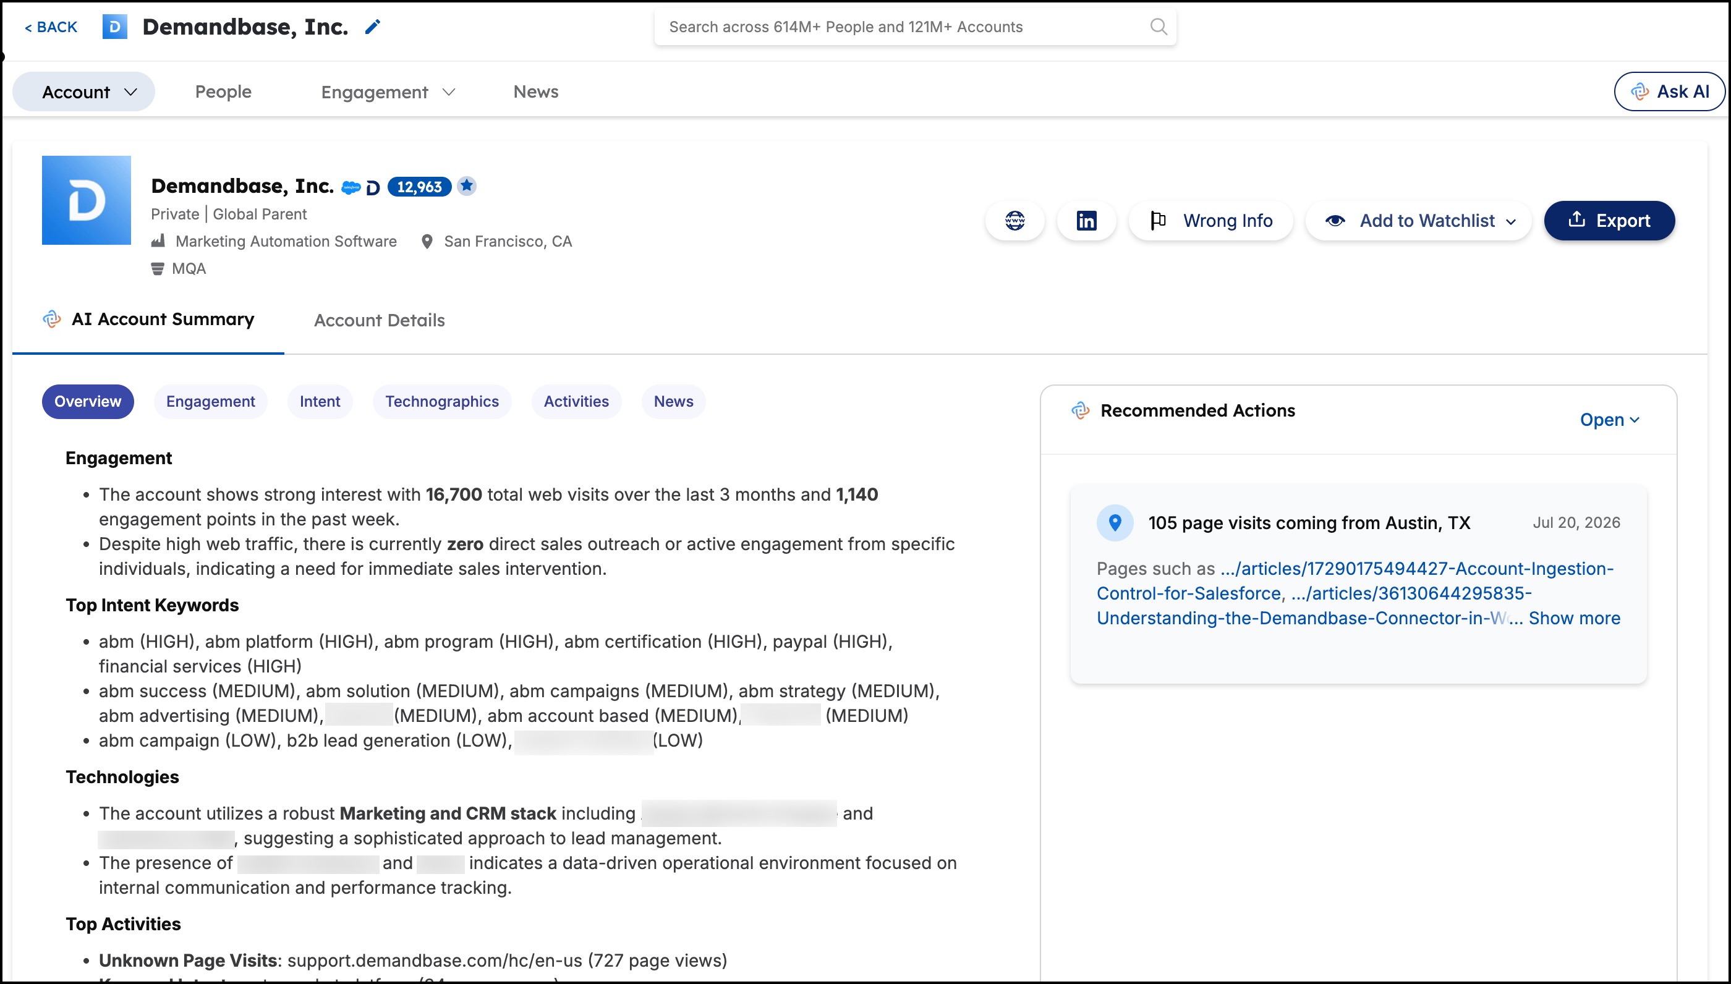Screen dimensions: 1731x984
Task: Export the account data
Action: click(x=1609, y=220)
